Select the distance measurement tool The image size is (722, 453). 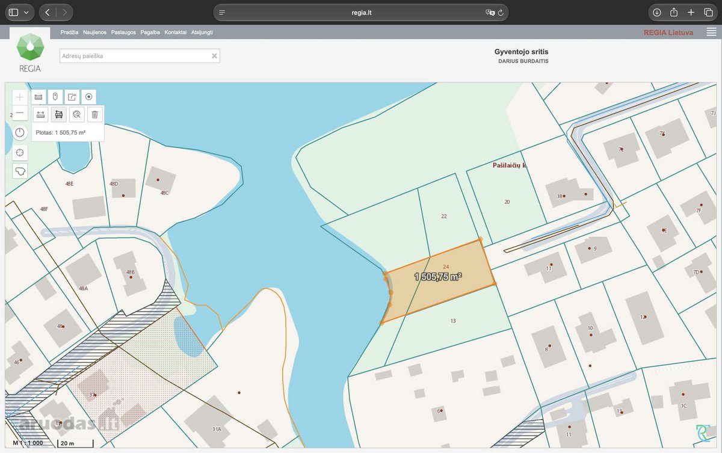(41, 114)
